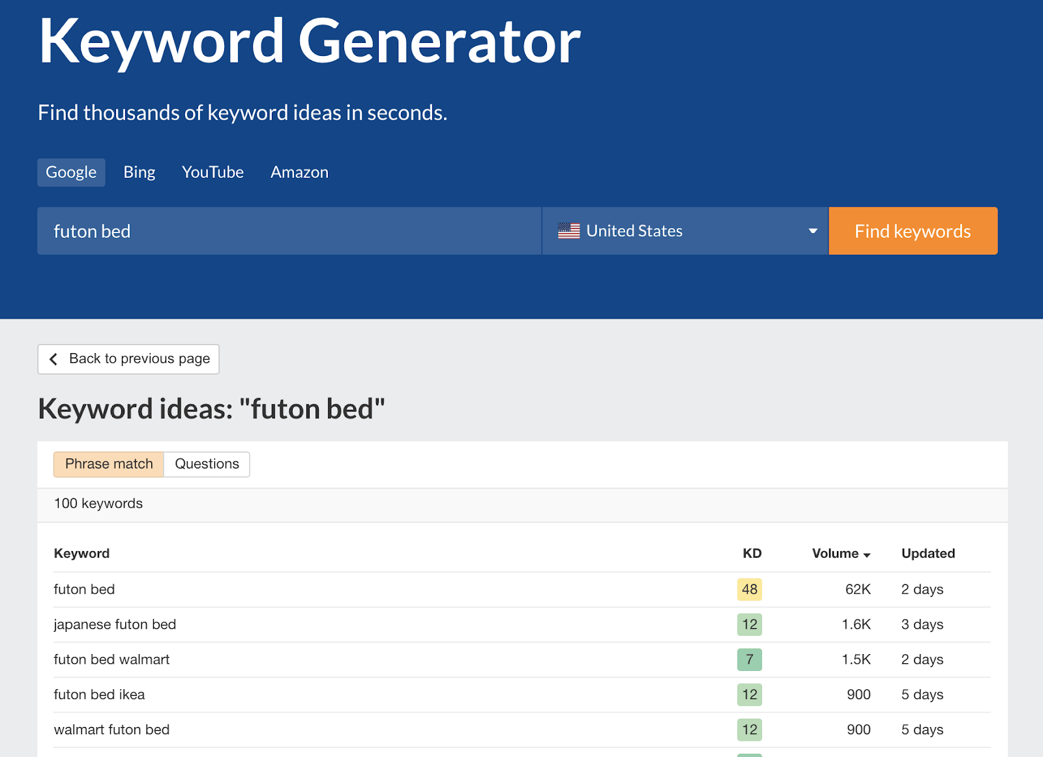Click the japanese futon bed keyword row
This screenshot has width=1043, height=757.
click(115, 625)
